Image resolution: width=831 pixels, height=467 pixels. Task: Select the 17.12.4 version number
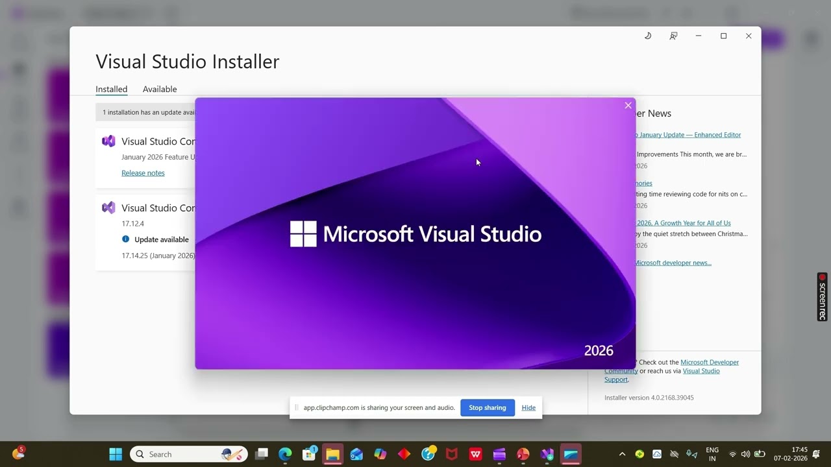point(133,224)
